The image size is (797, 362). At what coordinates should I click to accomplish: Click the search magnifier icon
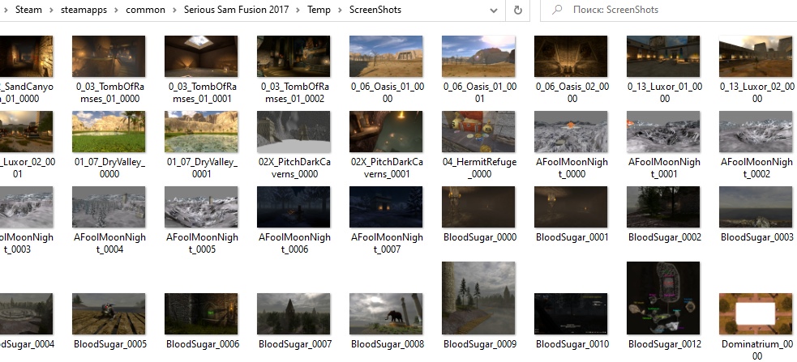(557, 10)
